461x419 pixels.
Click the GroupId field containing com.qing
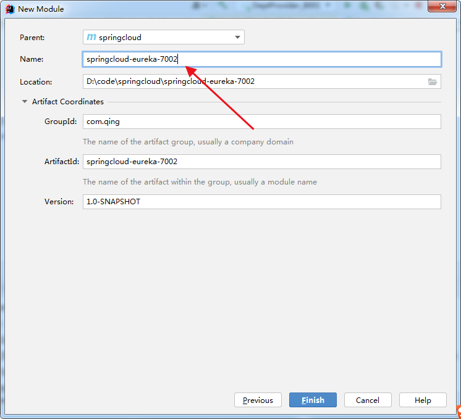click(x=261, y=122)
